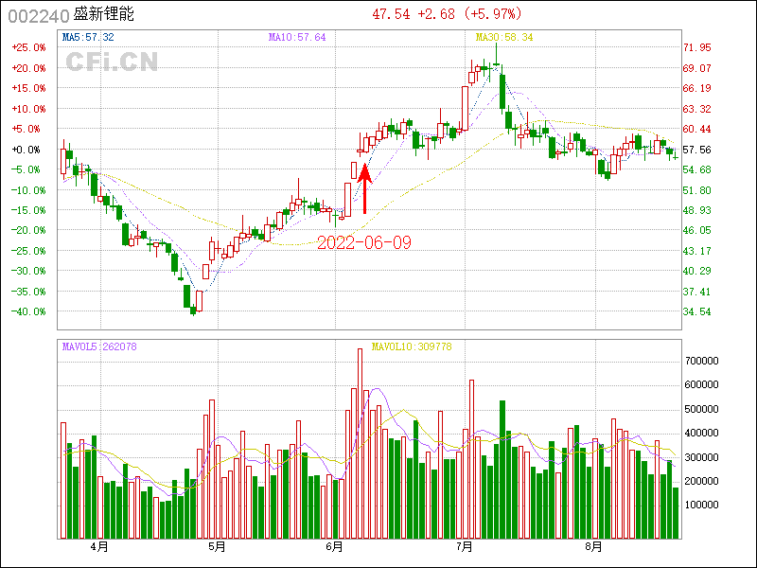757x568 pixels.
Task: Select the 6月 month axis label
Action: (x=334, y=546)
